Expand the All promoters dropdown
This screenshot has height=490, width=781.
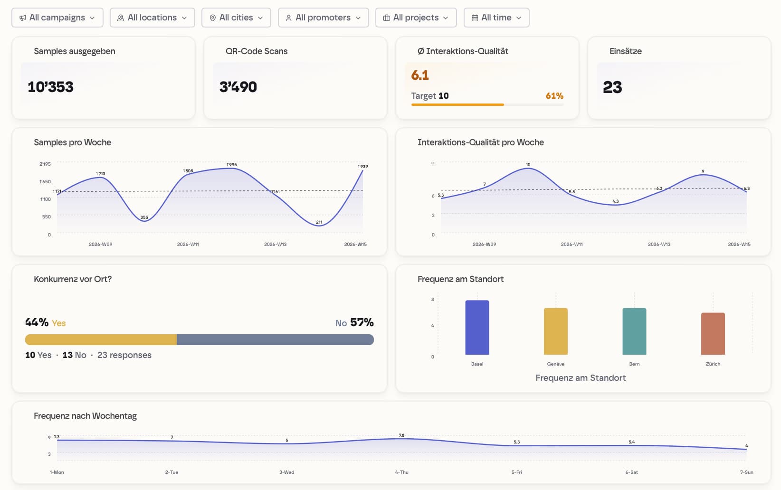click(324, 18)
